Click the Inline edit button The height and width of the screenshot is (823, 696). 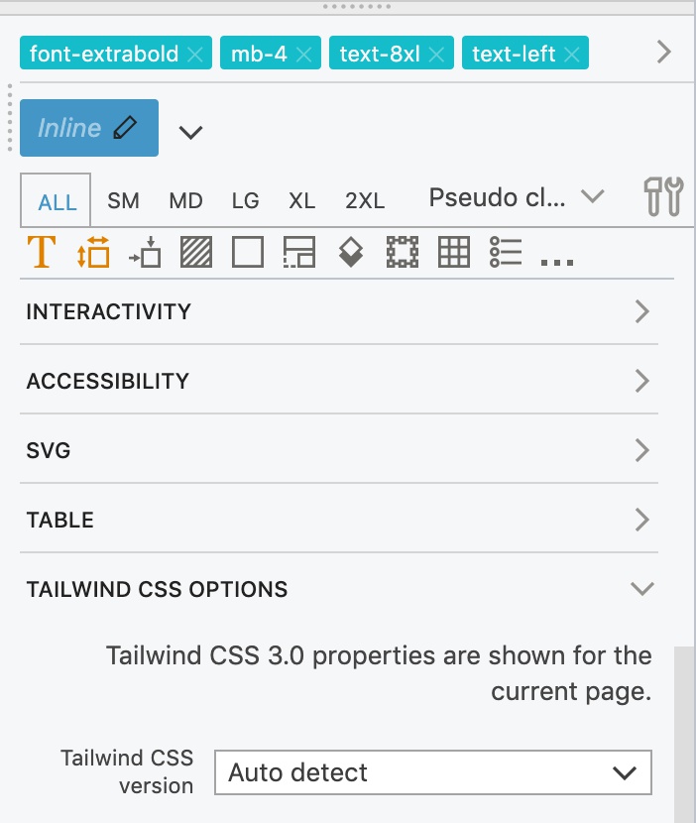89,128
